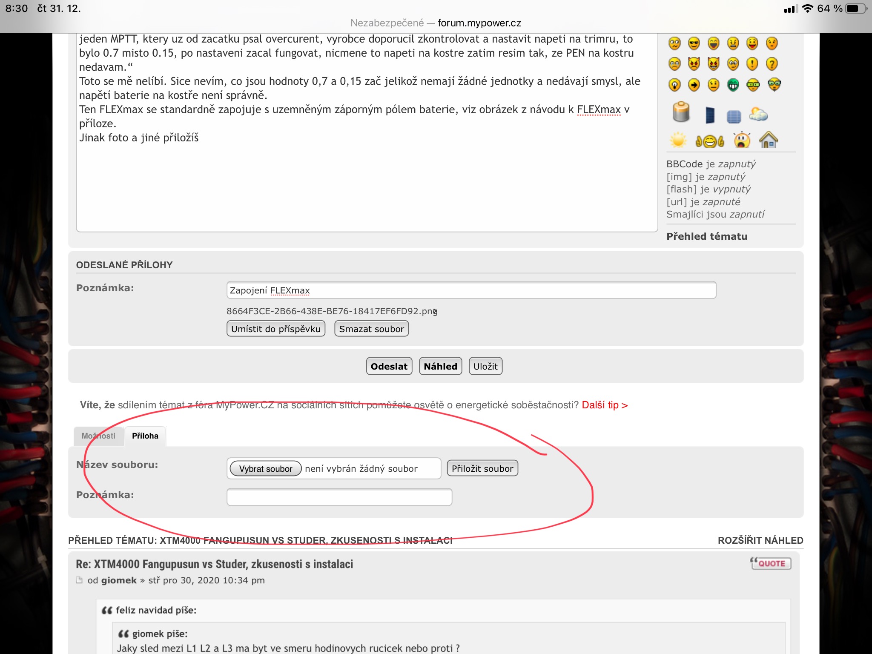Viewport: 872px width, 654px height.
Task: Insert the sun smiley icon
Action: coord(678,140)
